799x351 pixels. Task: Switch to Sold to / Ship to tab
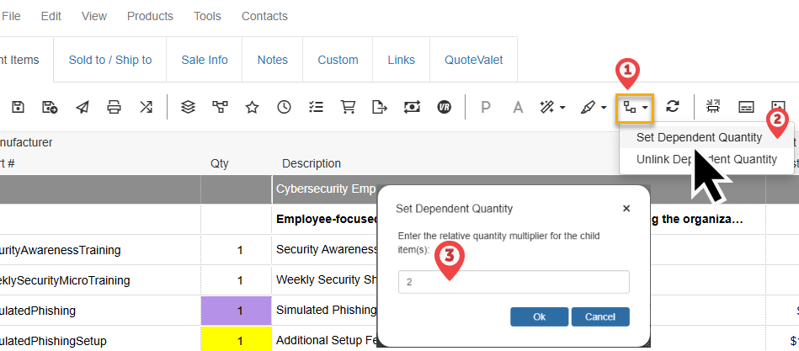point(110,60)
